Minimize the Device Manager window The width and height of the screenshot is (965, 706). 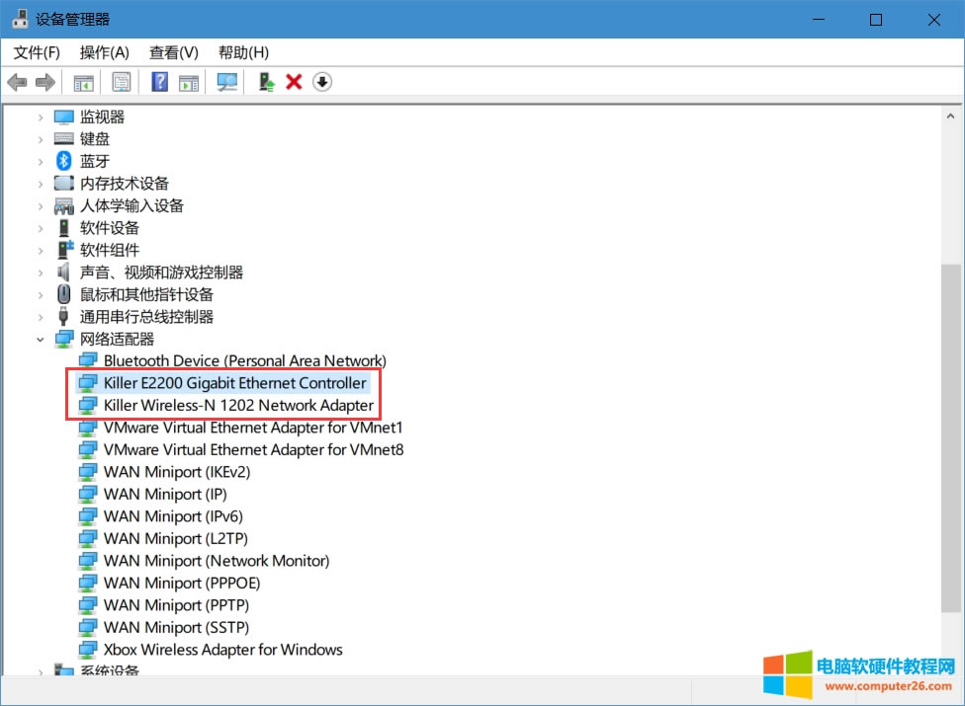click(819, 20)
